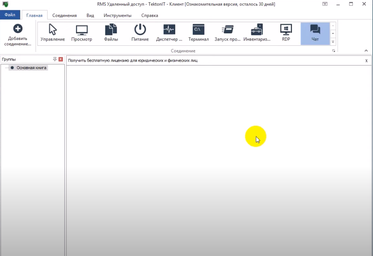Open Соединение group dialog launcher
The image size is (373, 256).
333,51
